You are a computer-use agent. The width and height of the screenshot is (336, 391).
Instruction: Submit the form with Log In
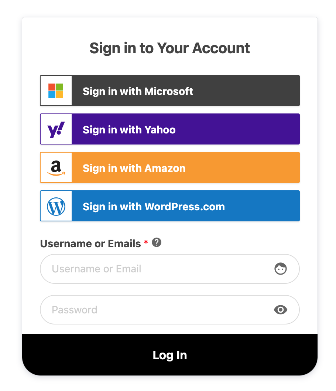170,355
